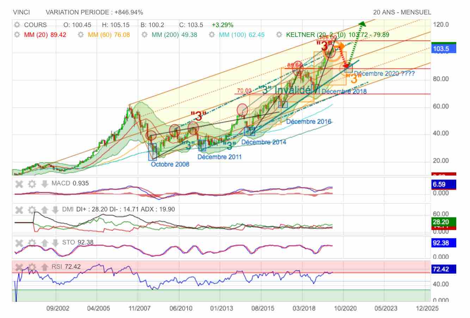Select the MM (100) 62.45 legend
This screenshot has height=318, width=470.
242,35
